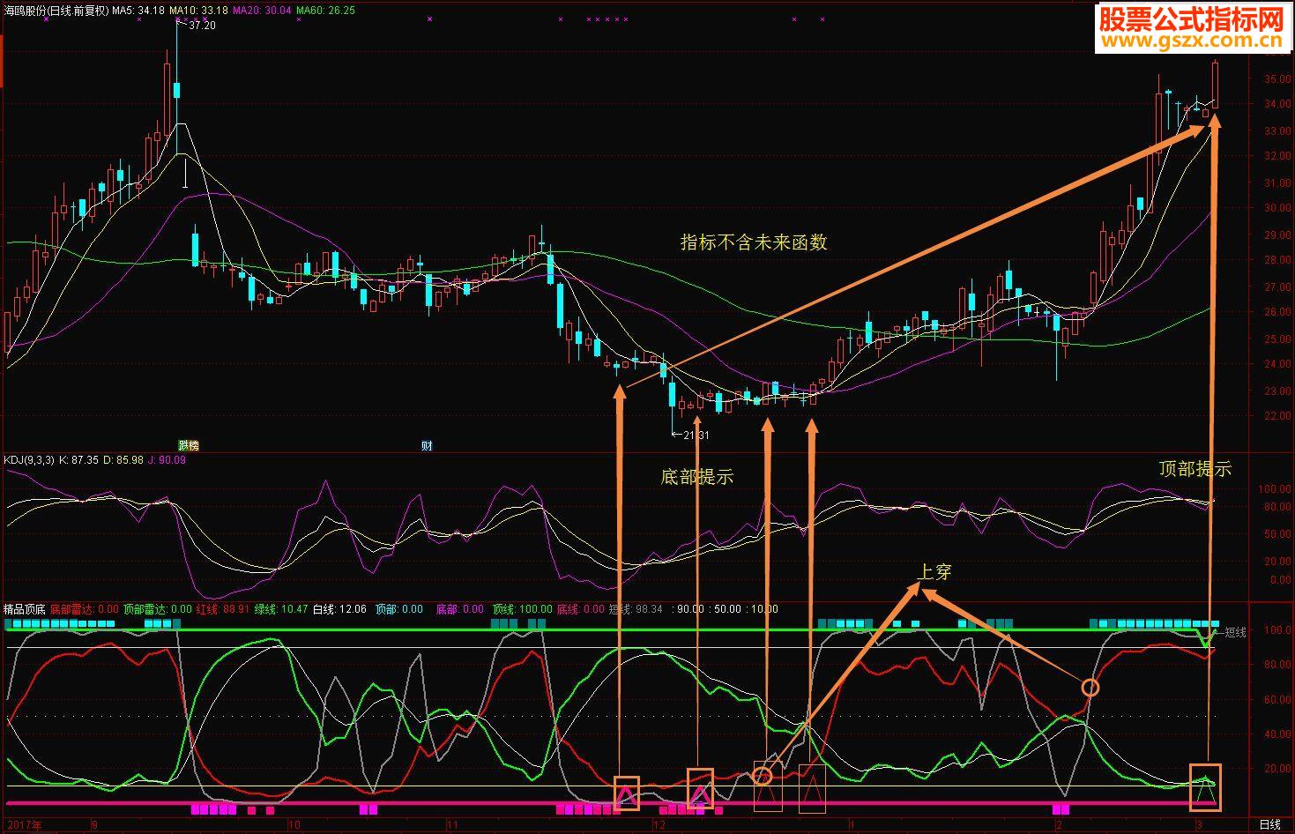Click the 短线 label beside the indicator curve
This screenshot has height=834, width=1295.
pyautogui.click(x=1236, y=632)
